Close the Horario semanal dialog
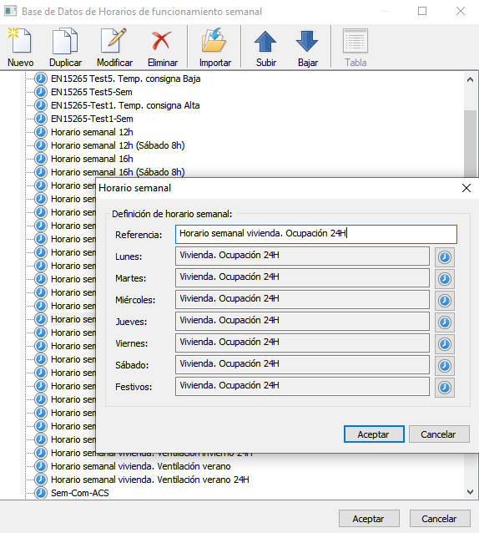This screenshot has height=533, width=479. (466, 188)
